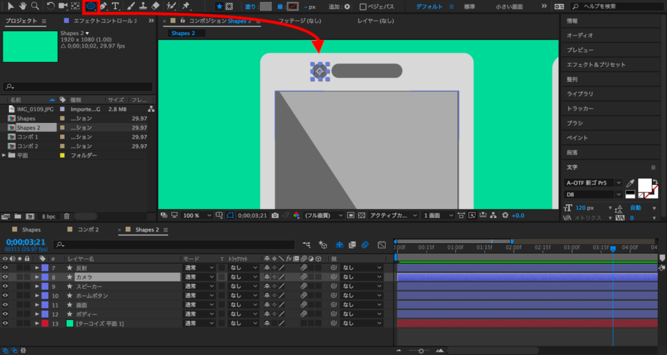Click the fill color swatch
The image size is (667, 355).
click(x=266, y=7)
